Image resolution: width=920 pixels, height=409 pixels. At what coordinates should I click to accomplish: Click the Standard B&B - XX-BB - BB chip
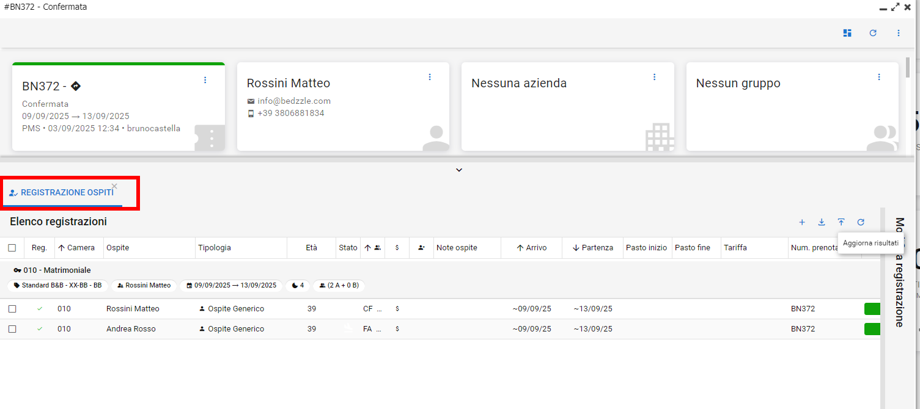pos(58,285)
